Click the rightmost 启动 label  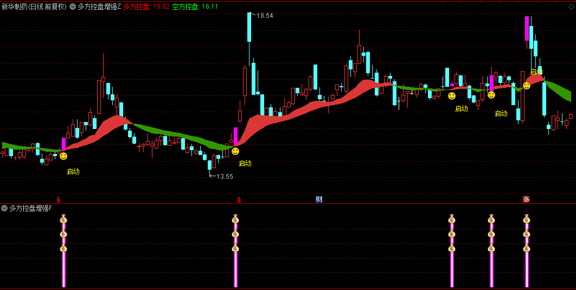[536, 71]
